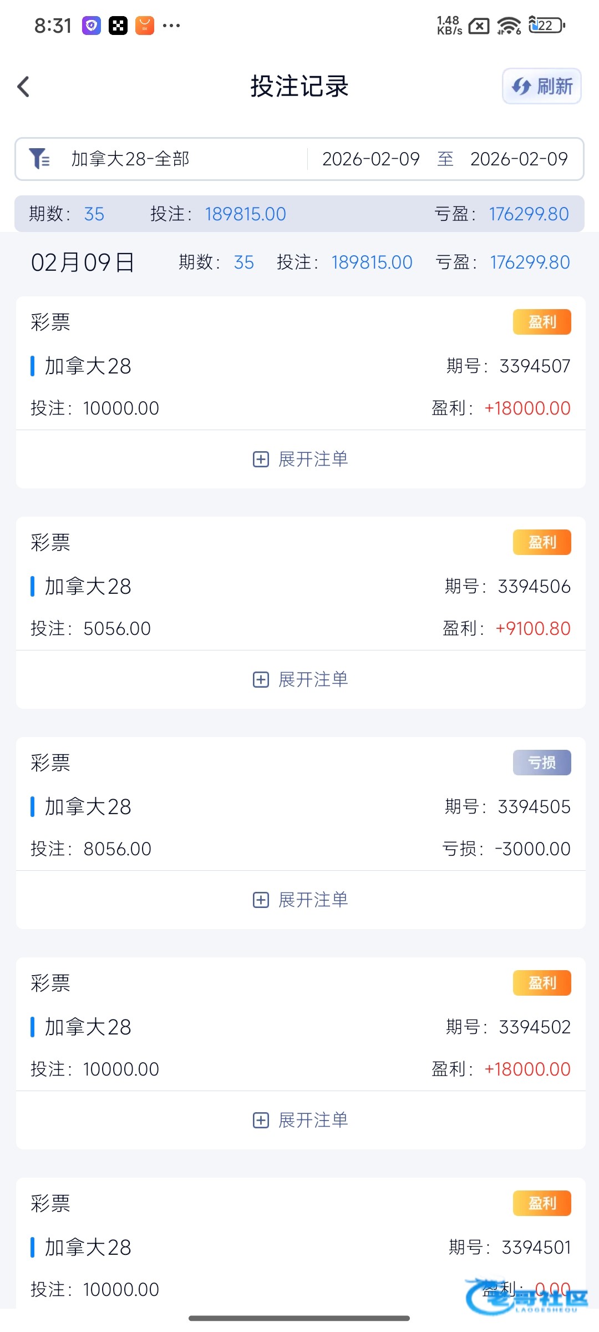Screen dimensions: 599x1332
Task: Tap the battery indicator in status bar
Action: (547, 26)
